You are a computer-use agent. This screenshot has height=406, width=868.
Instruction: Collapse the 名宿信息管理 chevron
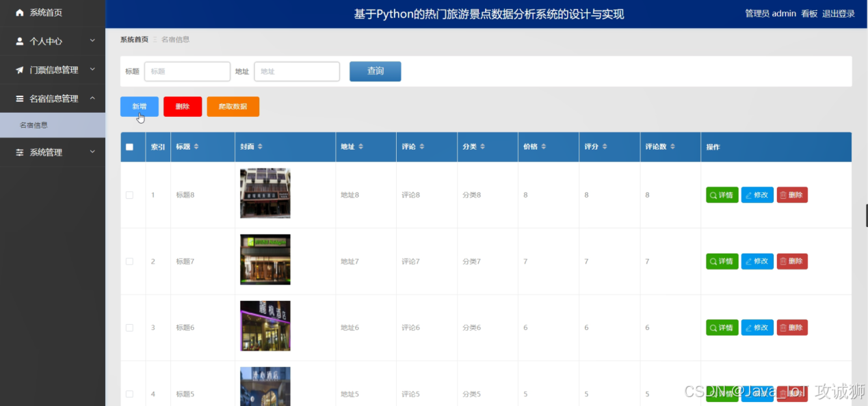click(x=92, y=98)
